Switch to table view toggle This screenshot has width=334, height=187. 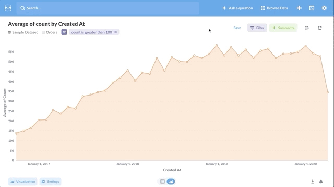click(162, 181)
